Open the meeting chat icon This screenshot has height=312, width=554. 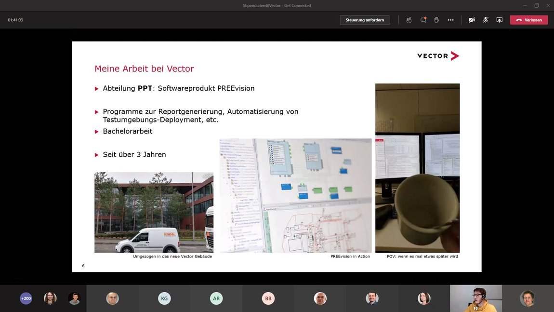pos(423,20)
